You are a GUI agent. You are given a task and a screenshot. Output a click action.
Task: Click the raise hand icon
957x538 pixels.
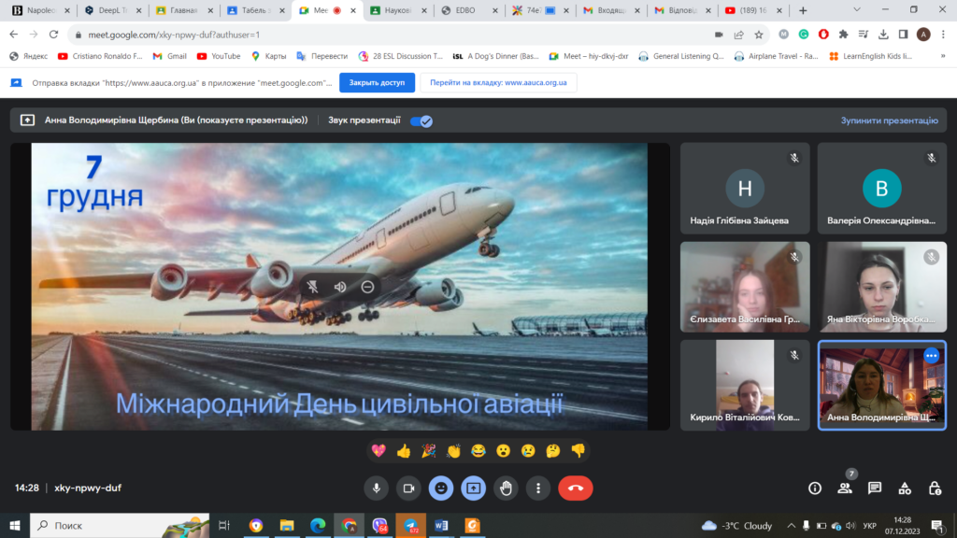pos(506,488)
